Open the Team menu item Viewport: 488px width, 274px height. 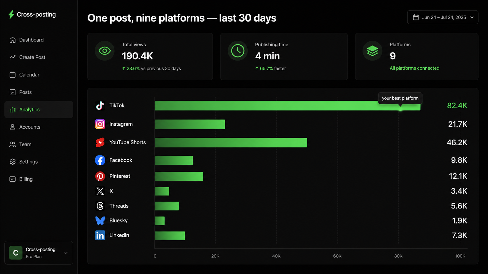coord(39,144)
